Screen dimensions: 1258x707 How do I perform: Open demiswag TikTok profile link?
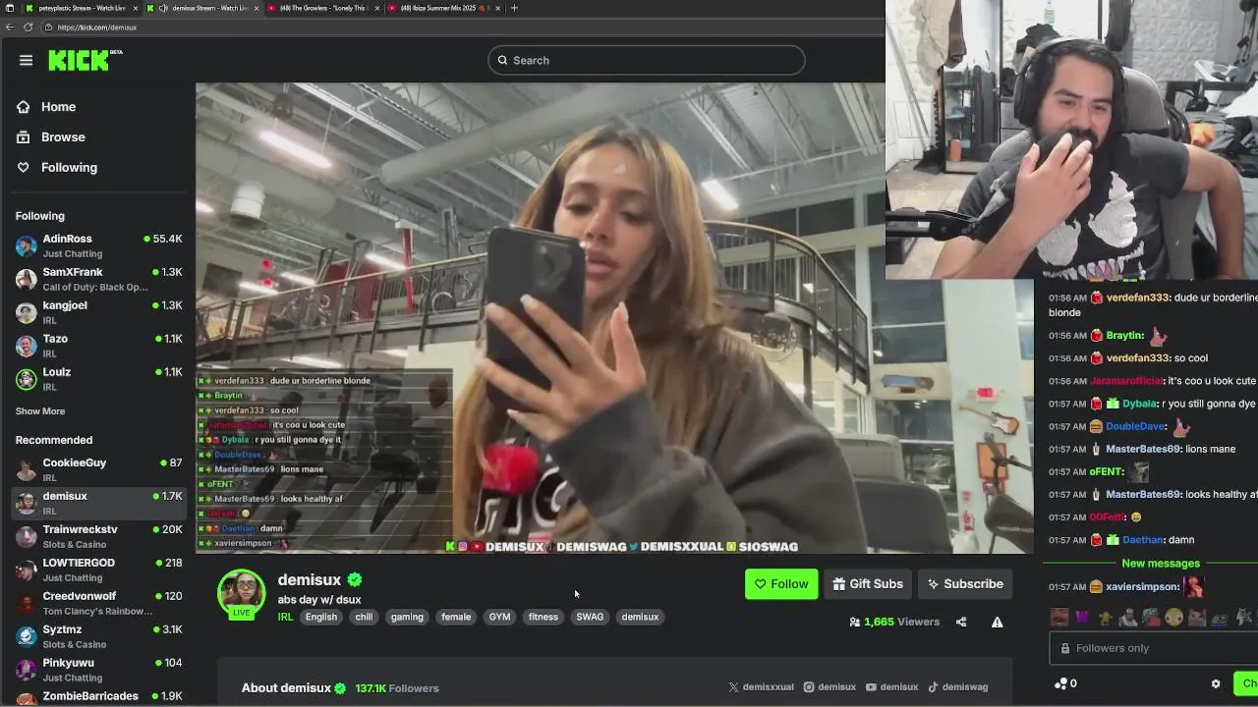[x=957, y=687]
